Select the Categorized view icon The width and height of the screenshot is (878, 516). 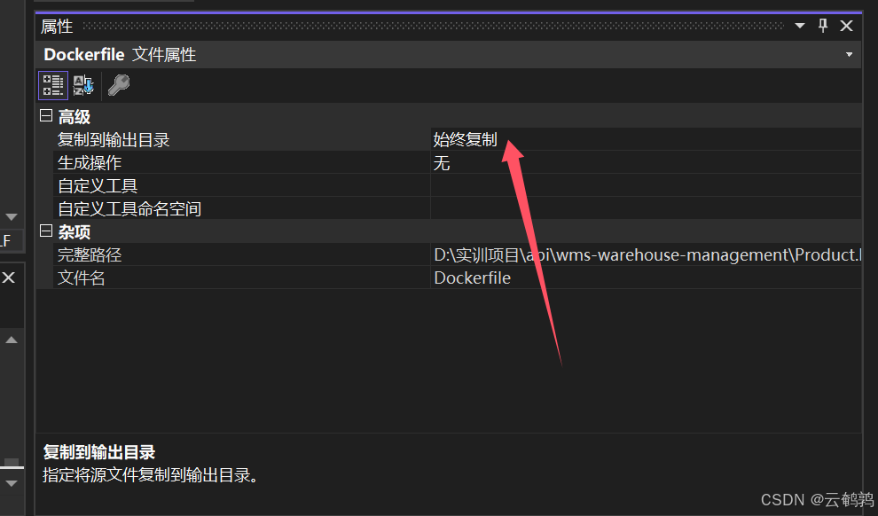(x=52, y=84)
